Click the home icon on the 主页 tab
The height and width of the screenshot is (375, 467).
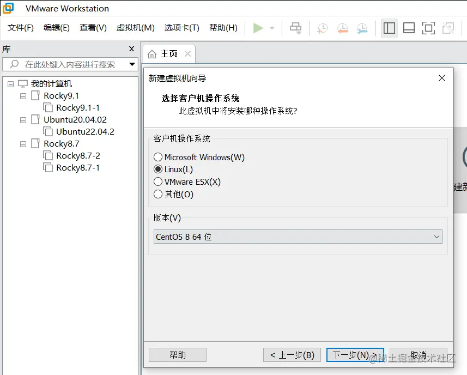click(x=152, y=54)
